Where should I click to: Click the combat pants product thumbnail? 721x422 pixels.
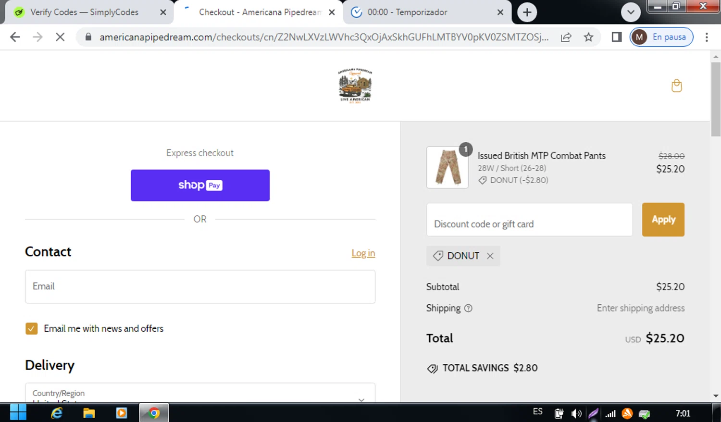(448, 167)
